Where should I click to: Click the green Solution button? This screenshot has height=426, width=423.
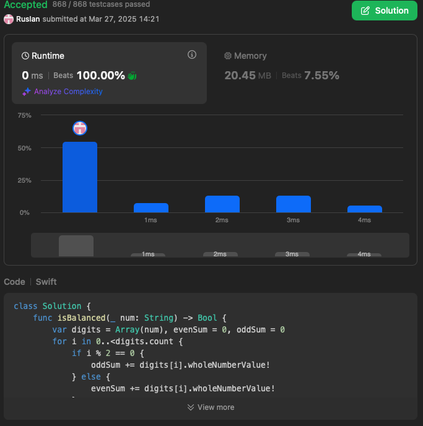[x=384, y=11]
